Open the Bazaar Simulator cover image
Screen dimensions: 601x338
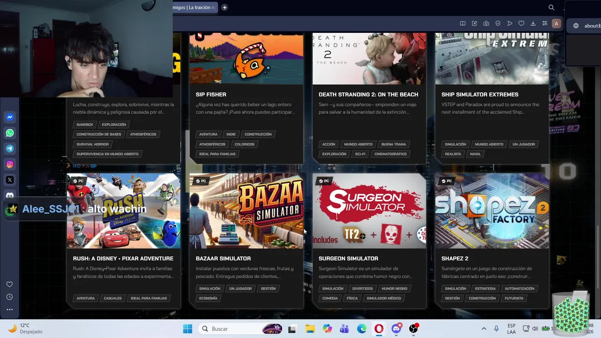[x=247, y=211]
